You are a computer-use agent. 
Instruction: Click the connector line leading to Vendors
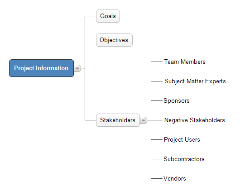(157, 178)
